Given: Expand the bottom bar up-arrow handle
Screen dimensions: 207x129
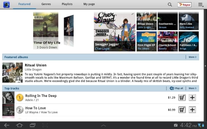Looking at the screenshot, I should (103, 126).
